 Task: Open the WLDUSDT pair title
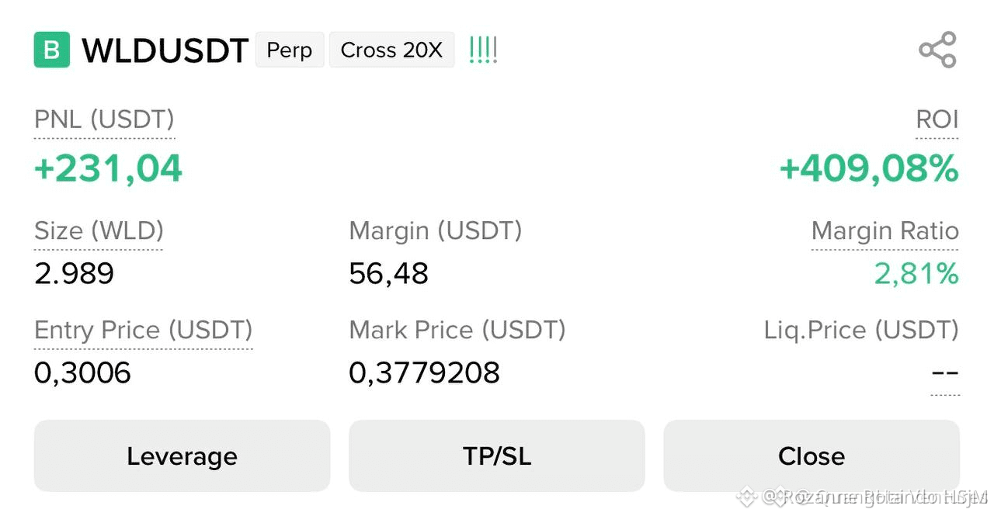point(165,50)
